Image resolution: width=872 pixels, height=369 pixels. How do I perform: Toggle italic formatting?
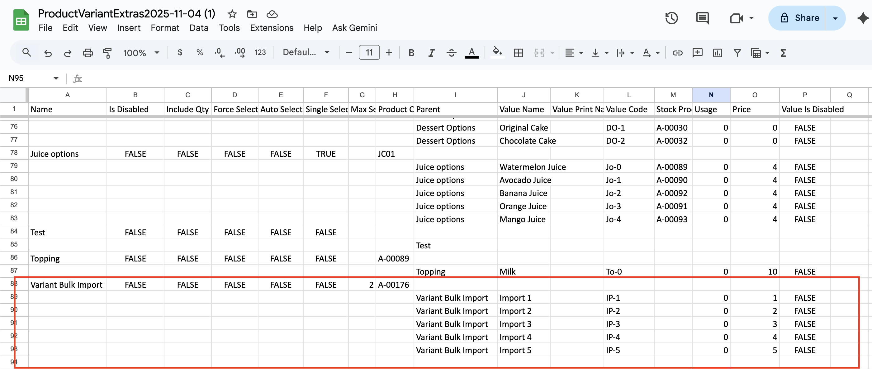pos(431,53)
